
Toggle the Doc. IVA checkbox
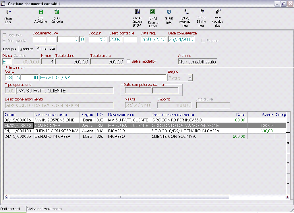(4, 35)
